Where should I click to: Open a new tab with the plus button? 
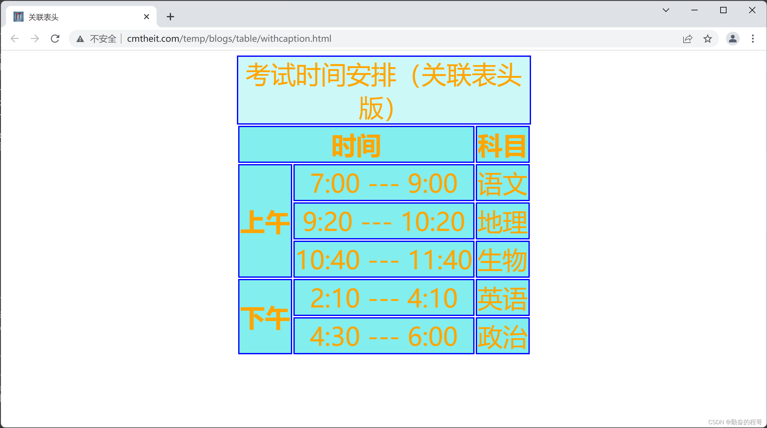pos(170,17)
